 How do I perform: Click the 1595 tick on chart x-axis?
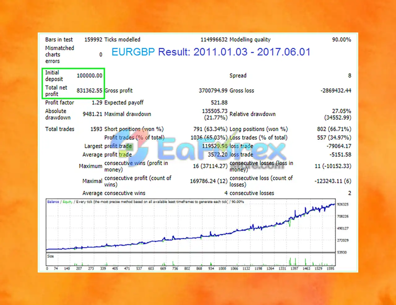330,268
